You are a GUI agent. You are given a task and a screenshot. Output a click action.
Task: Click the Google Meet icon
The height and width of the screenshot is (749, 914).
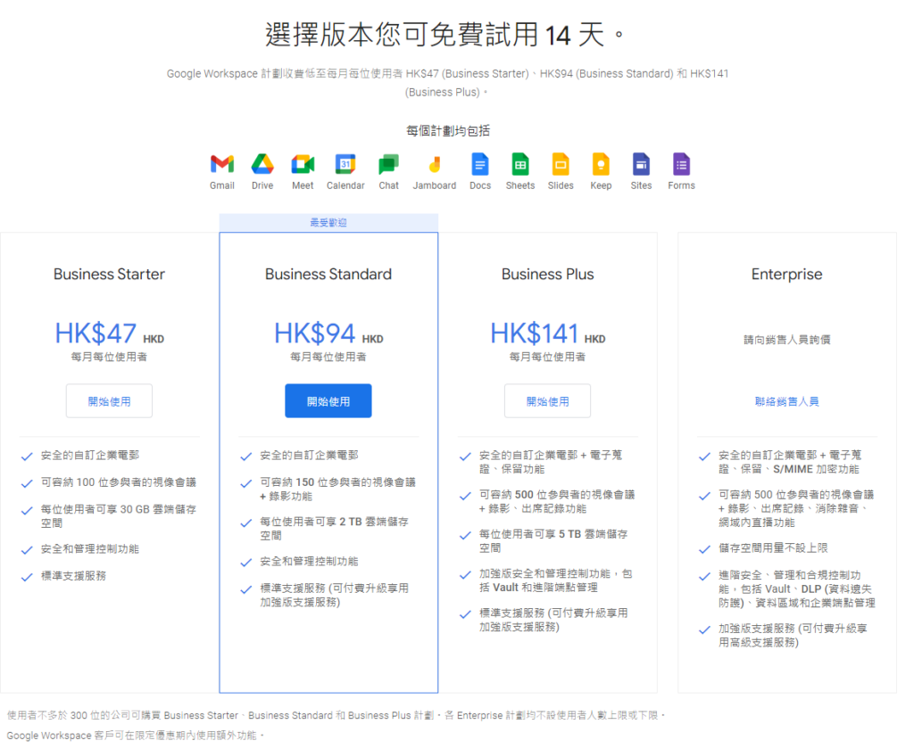click(x=303, y=164)
